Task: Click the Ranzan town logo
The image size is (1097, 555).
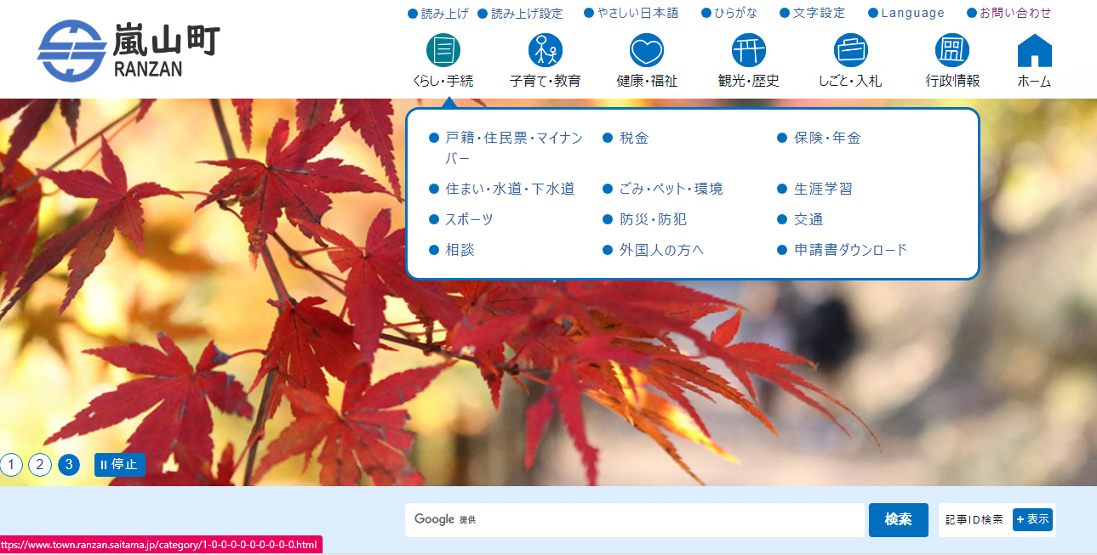Action: pos(129,51)
